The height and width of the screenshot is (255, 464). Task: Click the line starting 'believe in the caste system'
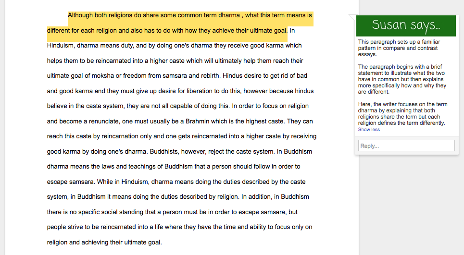point(178,106)
